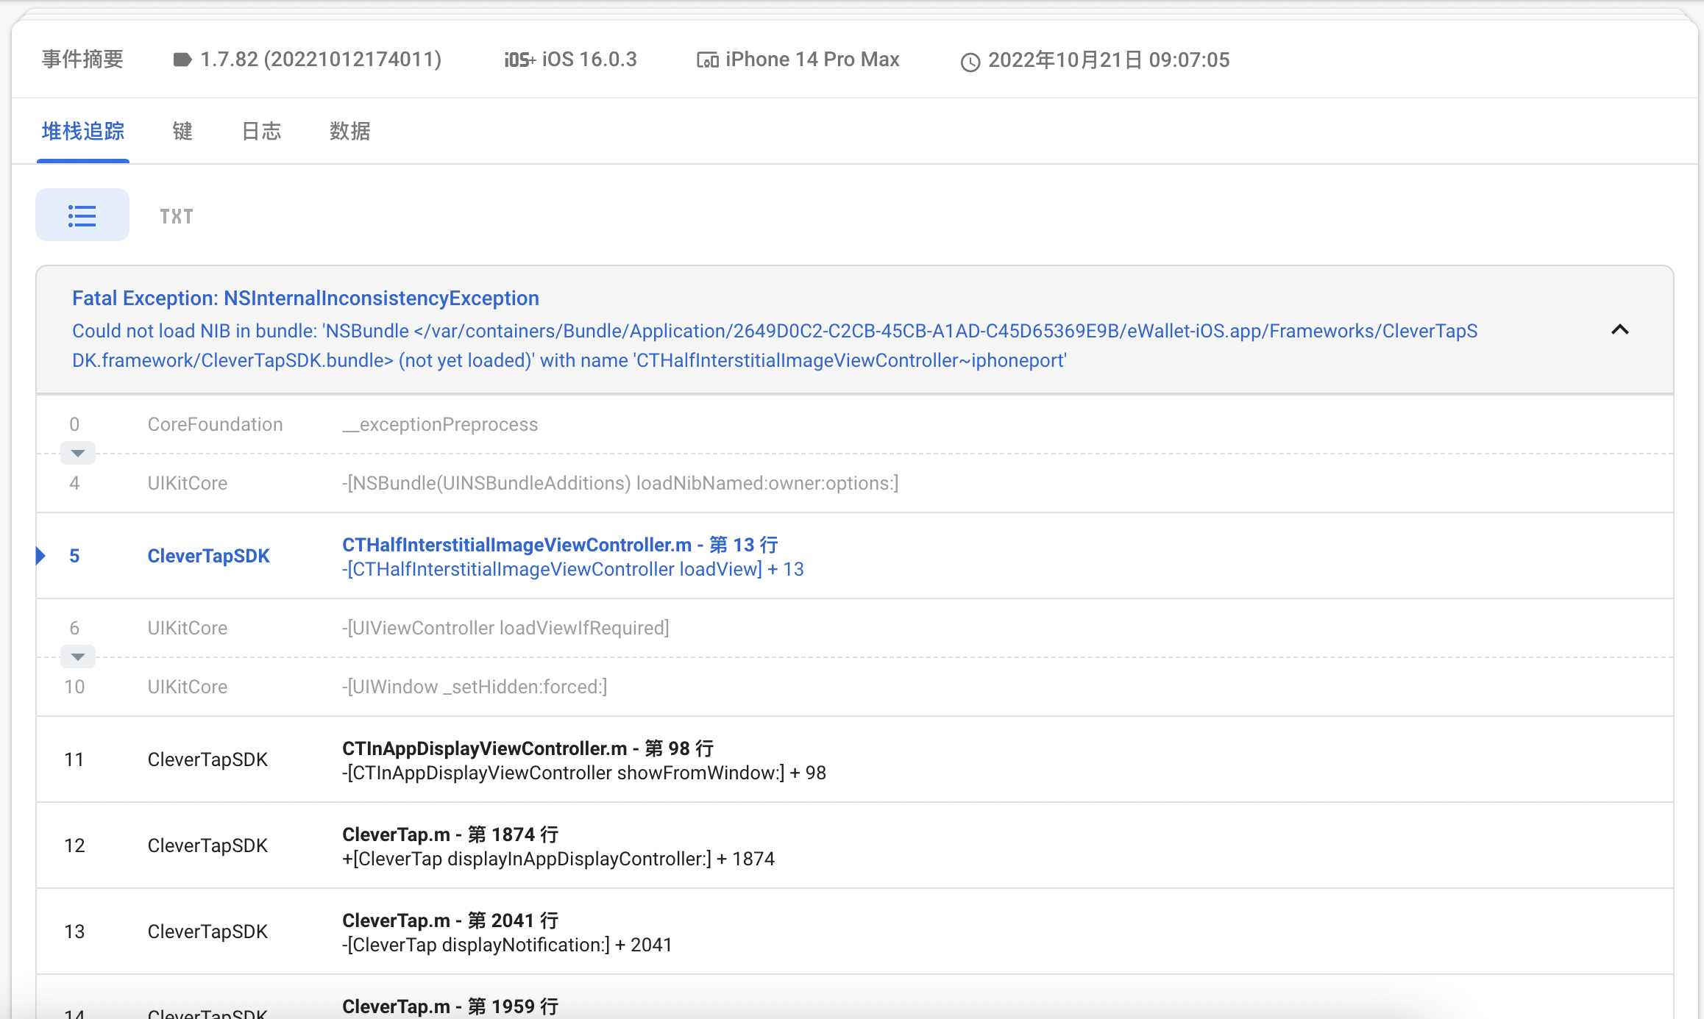Click the version tag icon
The width and height of the screenshot is (1704, 1019).
(x=182, y=60)
